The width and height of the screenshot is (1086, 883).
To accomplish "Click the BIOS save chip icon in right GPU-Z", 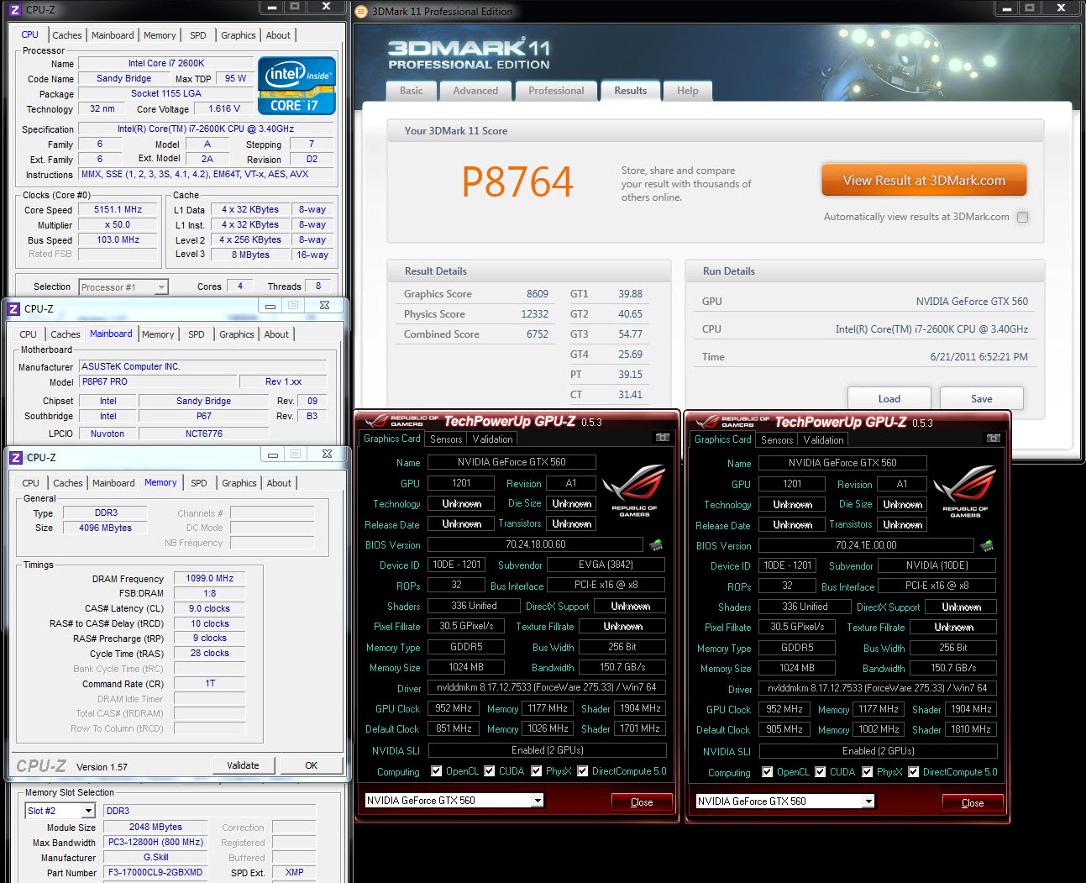I will click(987, 545).
